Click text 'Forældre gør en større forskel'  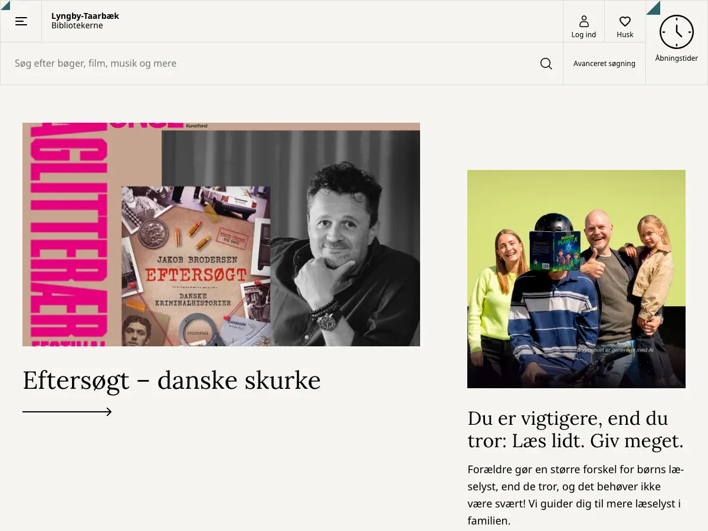pyautogui.click(x=540, y=470)
